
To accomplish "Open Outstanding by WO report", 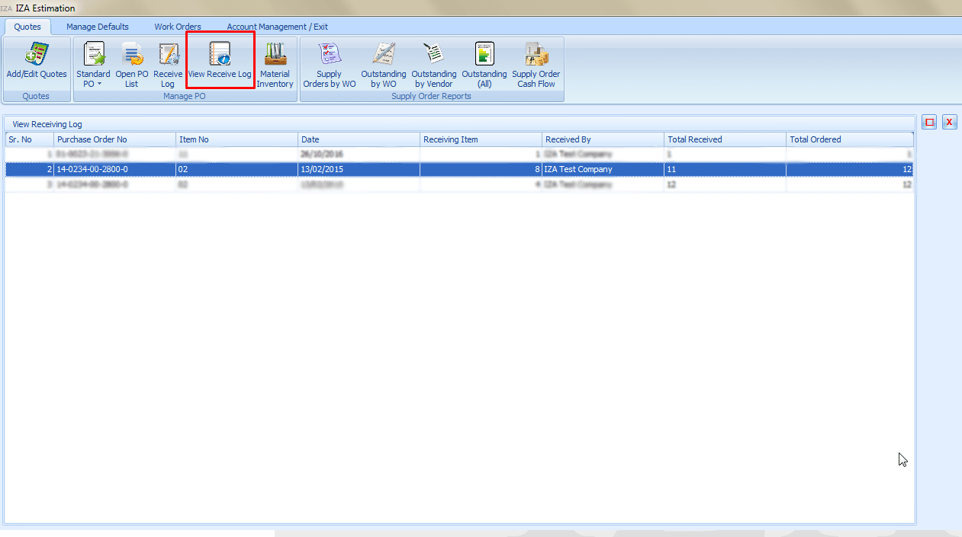I will (x=384, y=64).
